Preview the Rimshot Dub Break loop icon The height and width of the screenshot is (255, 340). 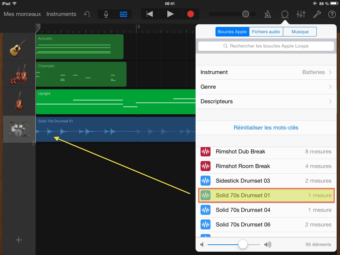tap(205, 151)
